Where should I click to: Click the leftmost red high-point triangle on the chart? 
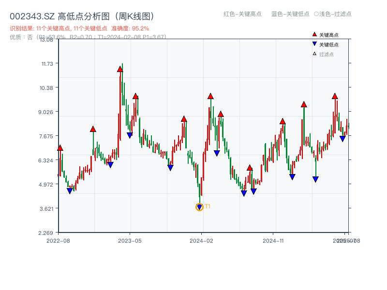point(60,148)
